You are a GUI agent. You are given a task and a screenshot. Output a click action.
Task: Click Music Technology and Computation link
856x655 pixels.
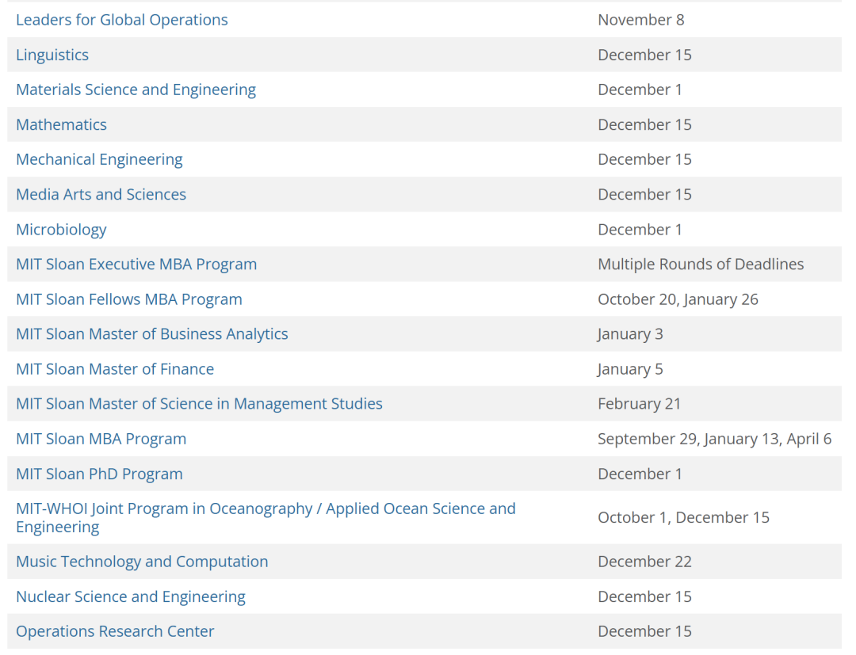point(142,562)
